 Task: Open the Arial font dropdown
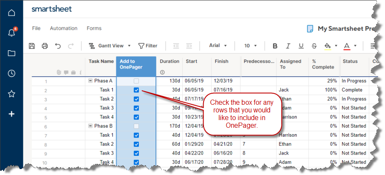click(x=218, y=46)
